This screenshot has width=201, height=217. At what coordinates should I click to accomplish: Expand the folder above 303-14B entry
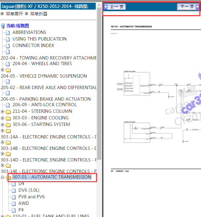[2, 142]
